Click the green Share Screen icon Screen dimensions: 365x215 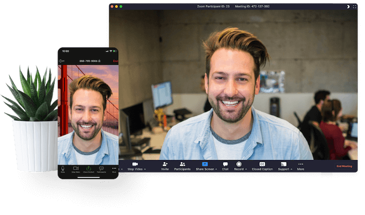pyautogui.click(x=205, y=164)
